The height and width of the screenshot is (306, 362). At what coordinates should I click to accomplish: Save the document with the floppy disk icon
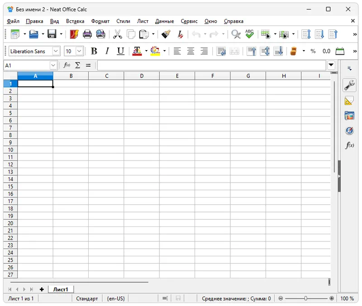[x=52, y=34]
